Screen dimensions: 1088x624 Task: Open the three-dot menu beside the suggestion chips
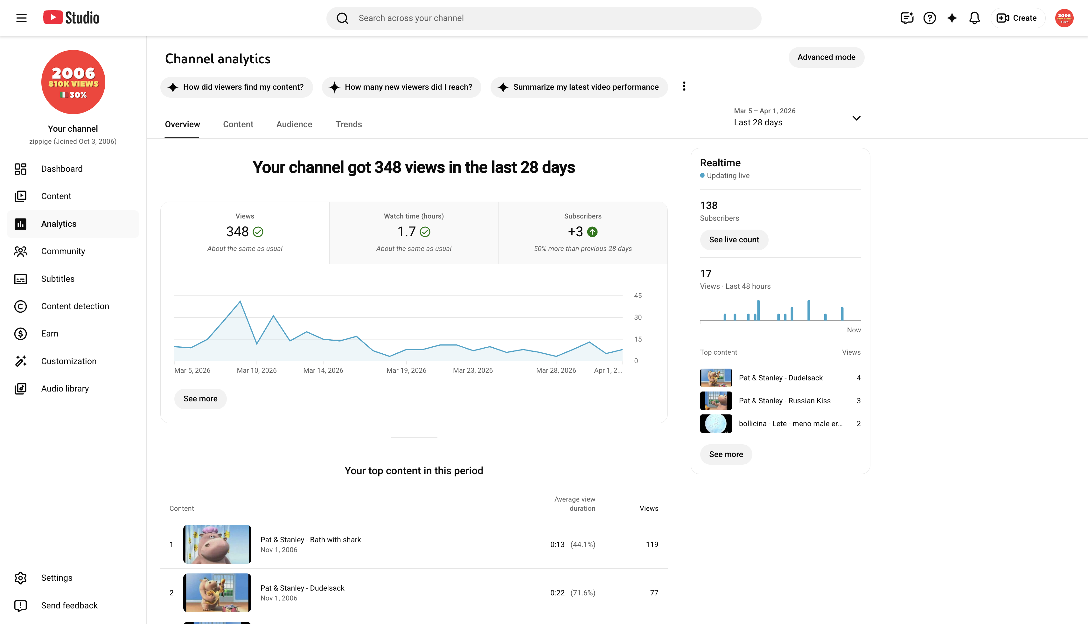coord(684,87)
